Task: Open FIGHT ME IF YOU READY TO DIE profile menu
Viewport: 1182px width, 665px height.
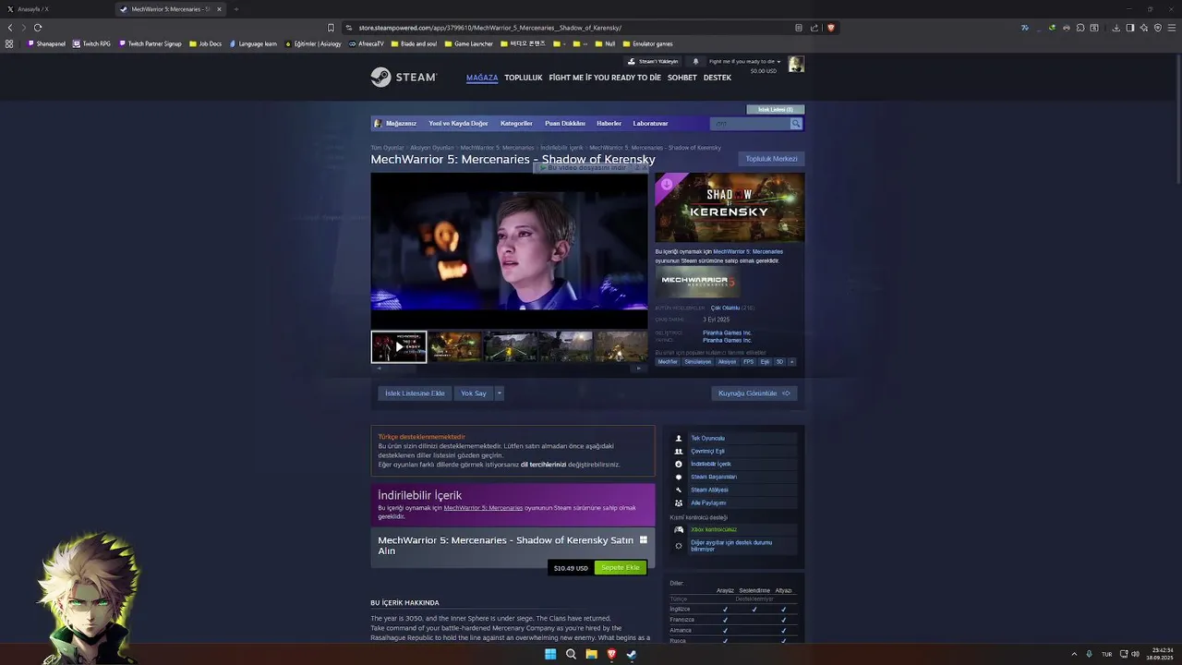Action: [605, 78]
